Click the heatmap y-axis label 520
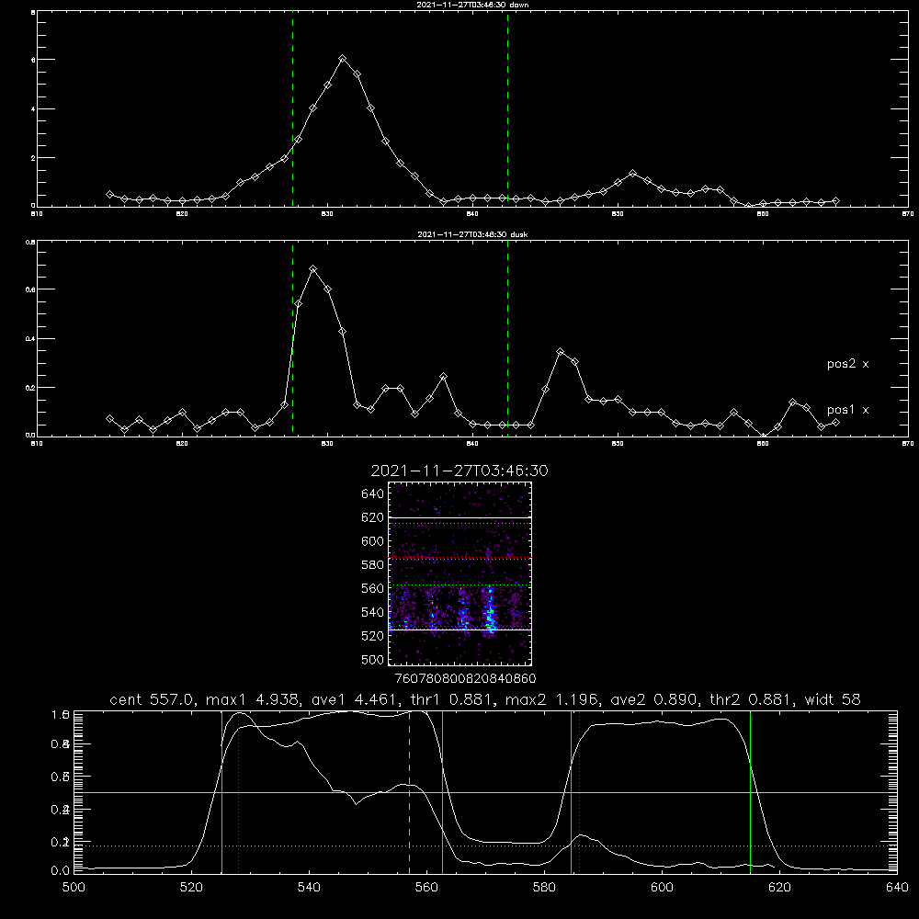This screenshot has width=919, height=919. [x=373, y=635]
